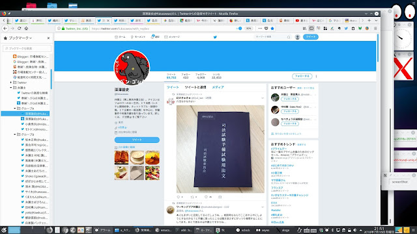This screenshot has width=417, height=234.
Task: Open Twitter モーメント page
Action: pos(138,37)
